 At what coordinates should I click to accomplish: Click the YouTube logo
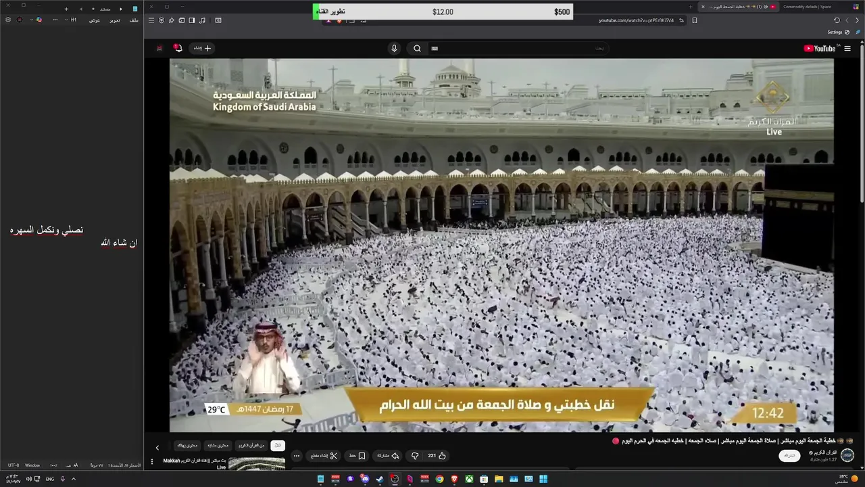point(820,48)
